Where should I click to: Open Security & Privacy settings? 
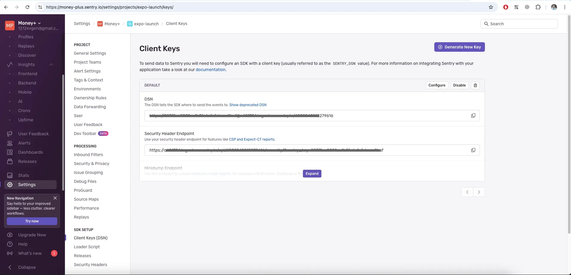pyautogui.click(x=91, y=164)
